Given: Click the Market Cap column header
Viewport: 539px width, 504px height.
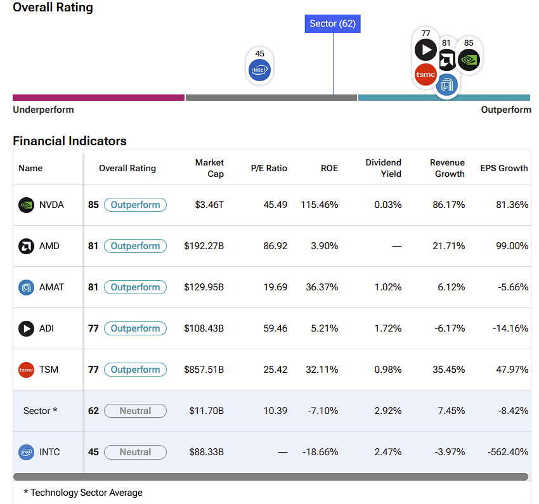Looking at the screenshot, I should pyautogui.click(x=209, y=169).
